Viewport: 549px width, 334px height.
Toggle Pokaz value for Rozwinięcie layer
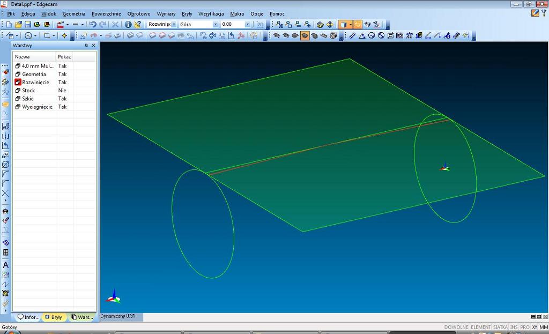pos(62,82)
